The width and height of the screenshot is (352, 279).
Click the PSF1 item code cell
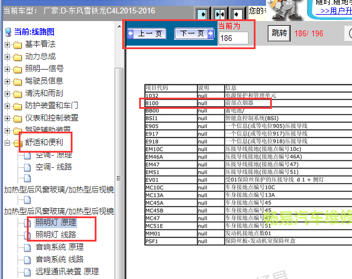171,241
